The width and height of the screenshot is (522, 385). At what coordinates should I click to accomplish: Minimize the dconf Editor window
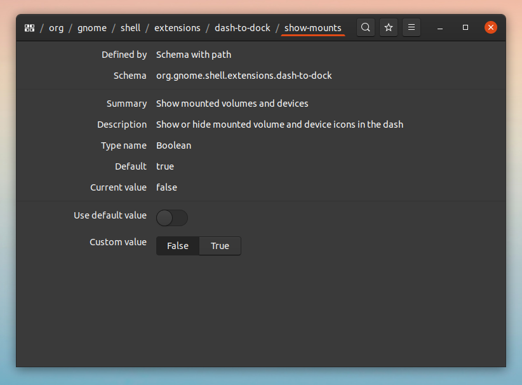(439, 27)
